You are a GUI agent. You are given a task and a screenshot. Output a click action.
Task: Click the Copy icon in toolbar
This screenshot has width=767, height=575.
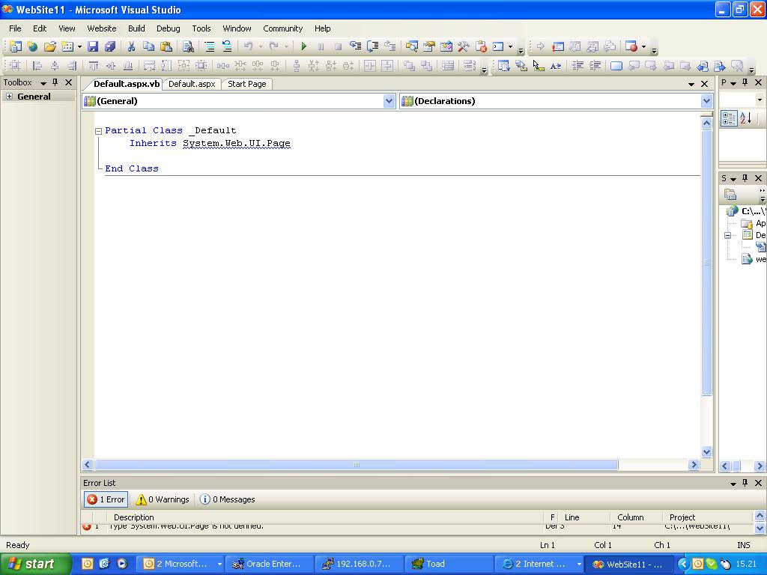click(x=149, y=46)
